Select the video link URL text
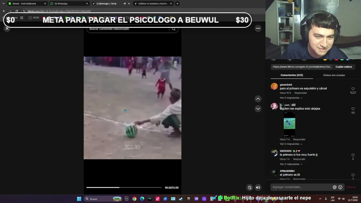 (302, 67)
